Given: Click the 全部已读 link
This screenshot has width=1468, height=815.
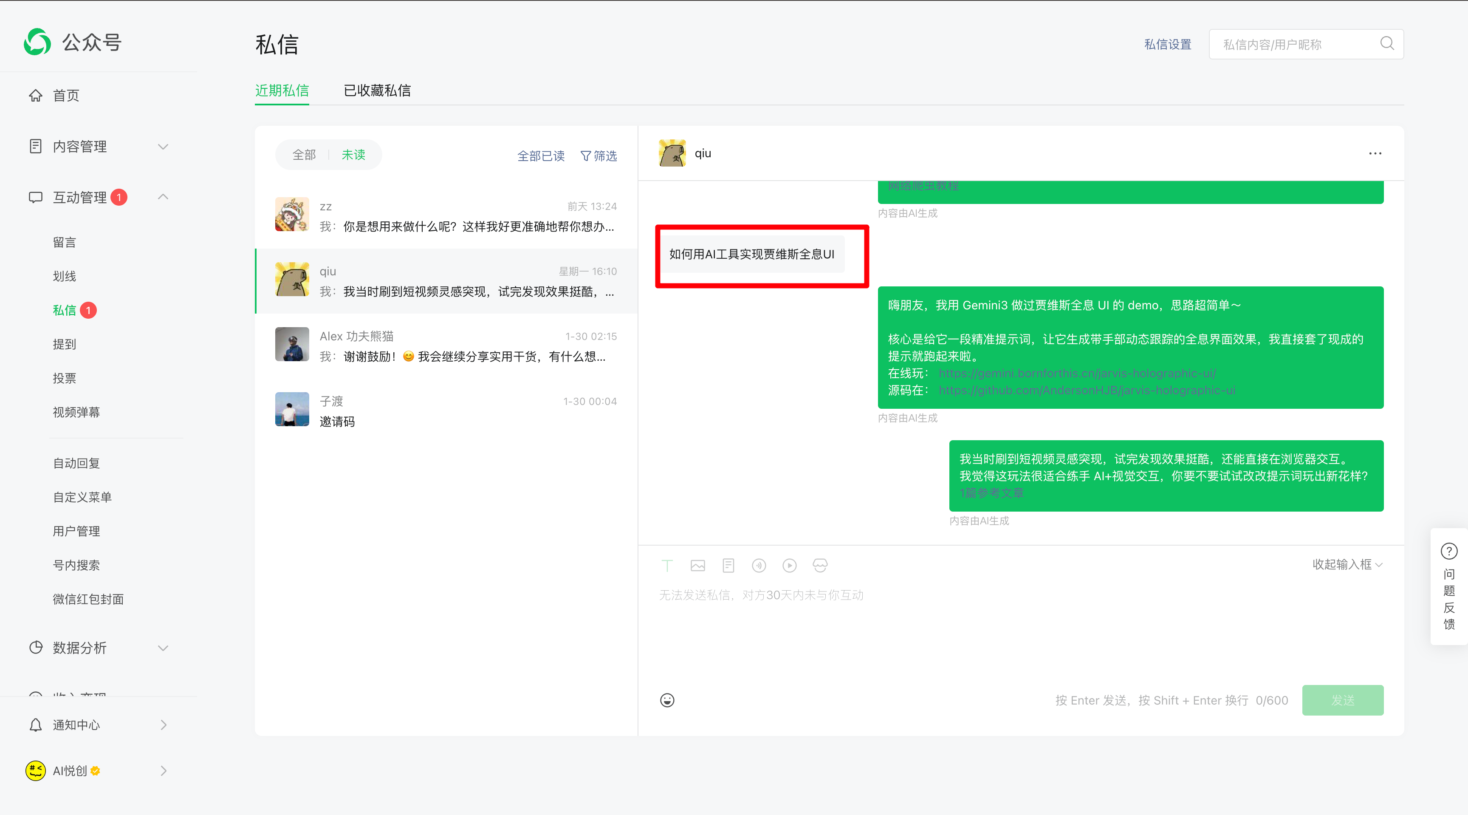Looking at the screenshot, I should tap(540, 156).
